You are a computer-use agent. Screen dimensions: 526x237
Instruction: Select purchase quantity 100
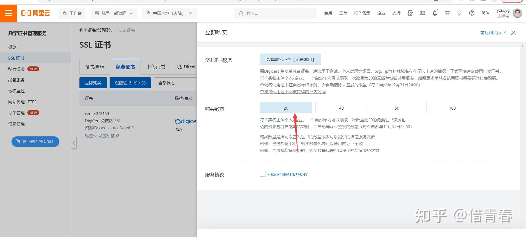(x=452, y=108)
